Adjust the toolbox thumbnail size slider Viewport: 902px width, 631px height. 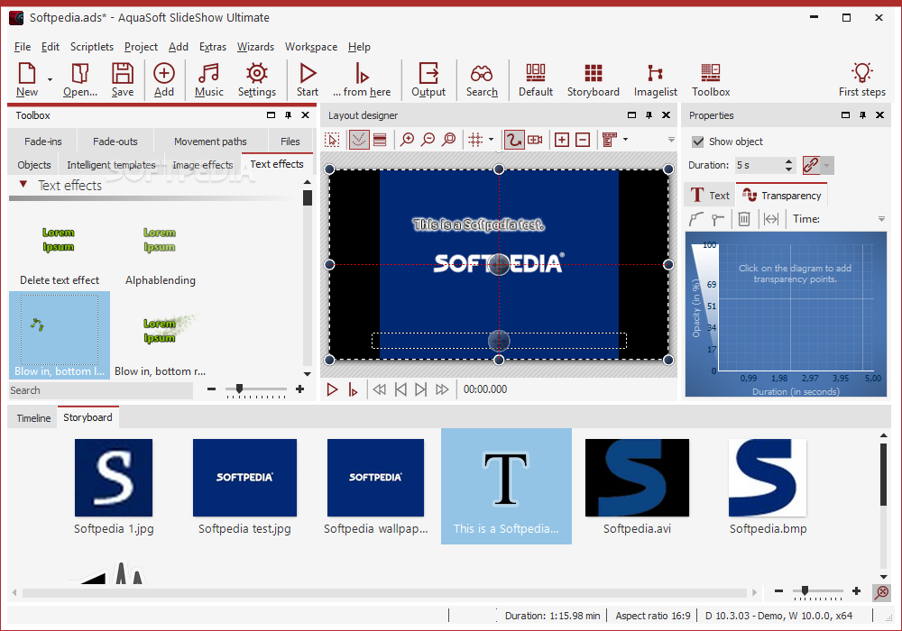point(239,389)
